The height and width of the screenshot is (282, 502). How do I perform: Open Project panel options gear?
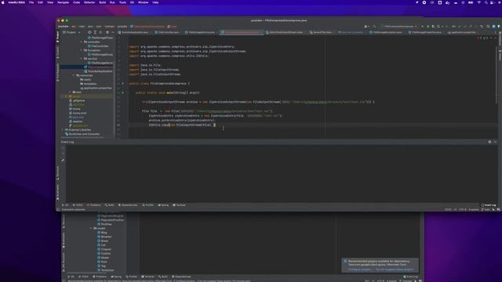coord(107,32)
